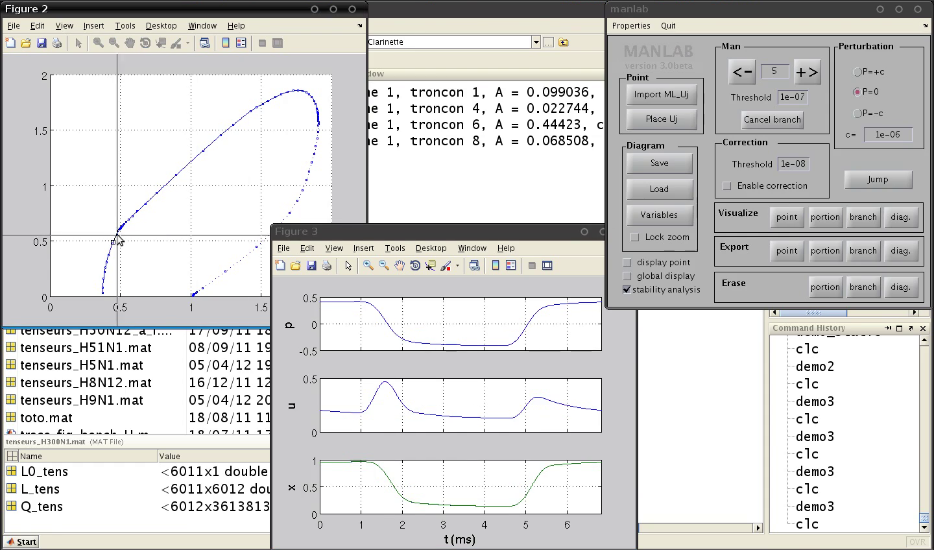Toggle the Lock zoom checkbox

pyautogui.click(x=635, y=237)
